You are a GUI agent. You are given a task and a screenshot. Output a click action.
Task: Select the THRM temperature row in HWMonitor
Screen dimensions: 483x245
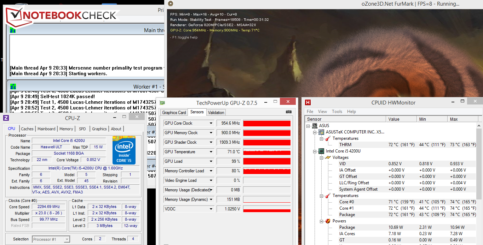[391, 145]
